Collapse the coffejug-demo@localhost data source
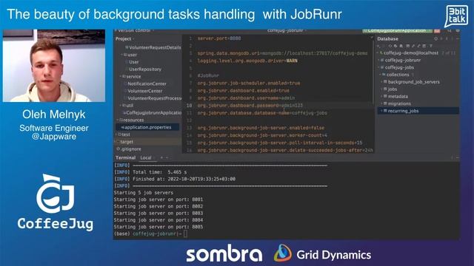The width and height of the screenshot is (474, 266). (x=378, y=52)
